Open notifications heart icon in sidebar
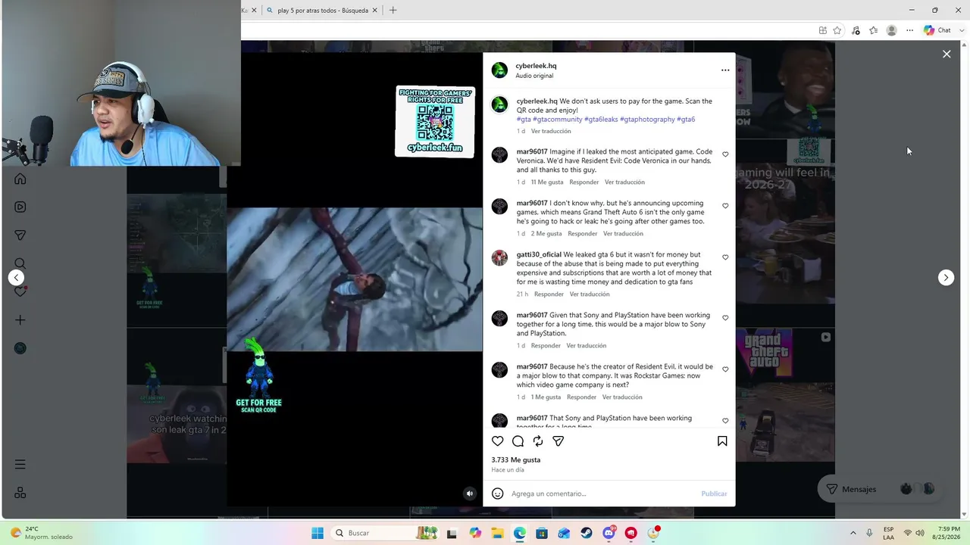 [x=20, y=291]
